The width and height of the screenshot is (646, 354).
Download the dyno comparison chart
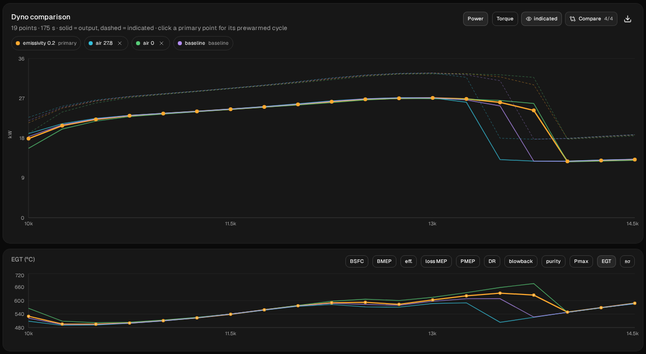click(628, 19)
